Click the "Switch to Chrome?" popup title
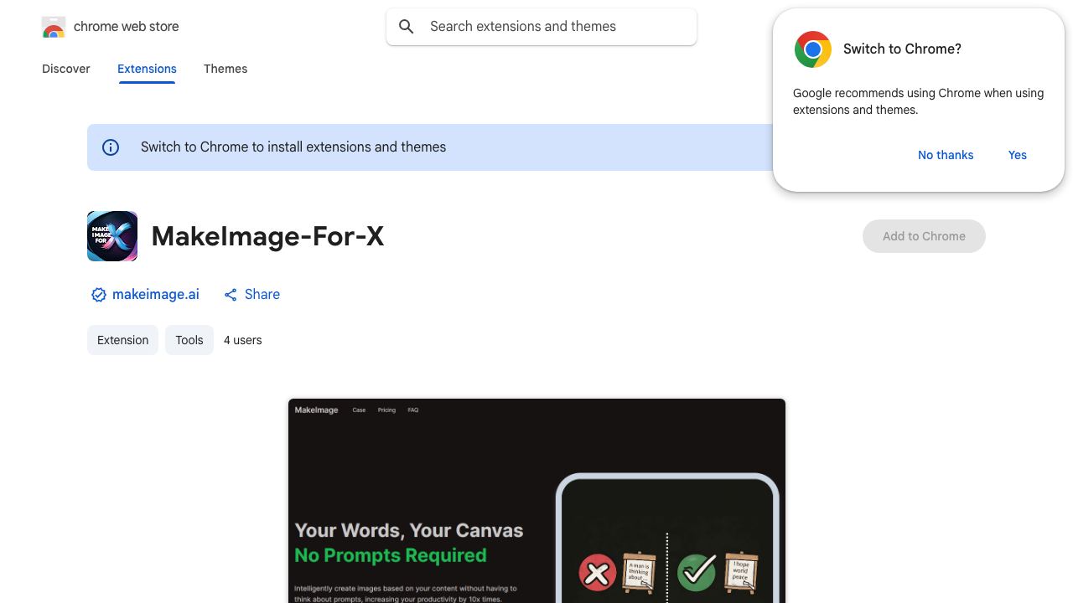 (x=902, y=49)
